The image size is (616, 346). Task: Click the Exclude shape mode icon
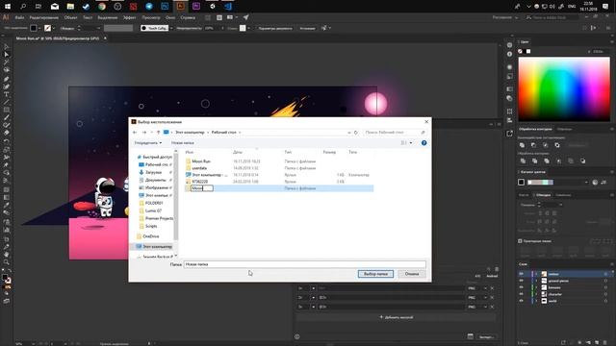[x=557, y=145]
